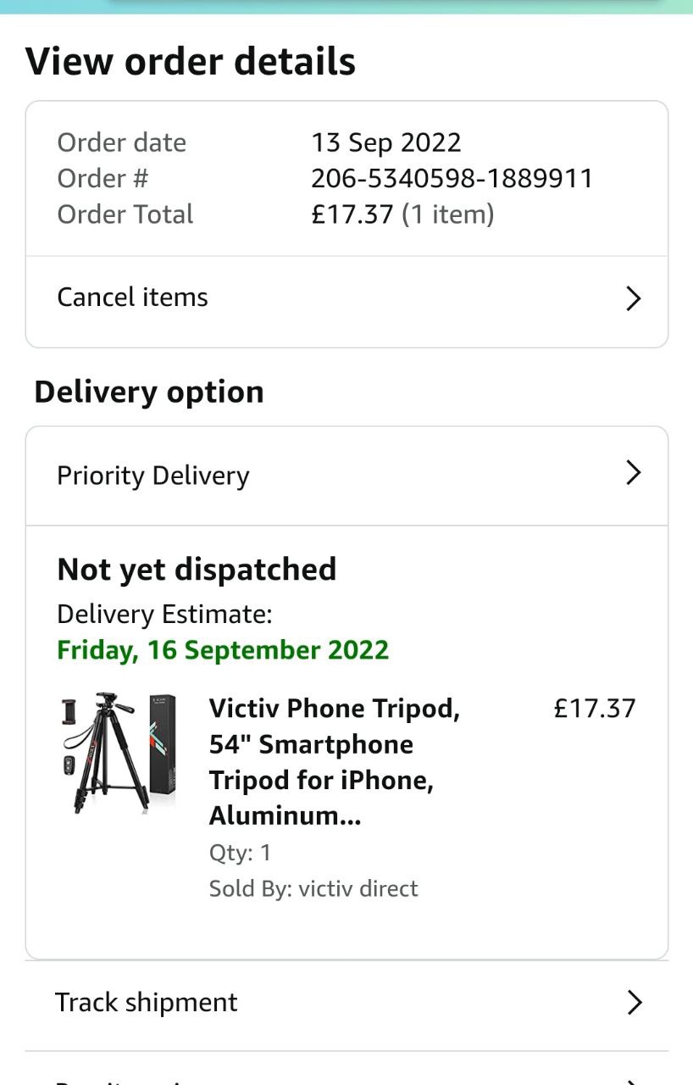Tap the Sold By: victiv direct seller

coord(313,889)
